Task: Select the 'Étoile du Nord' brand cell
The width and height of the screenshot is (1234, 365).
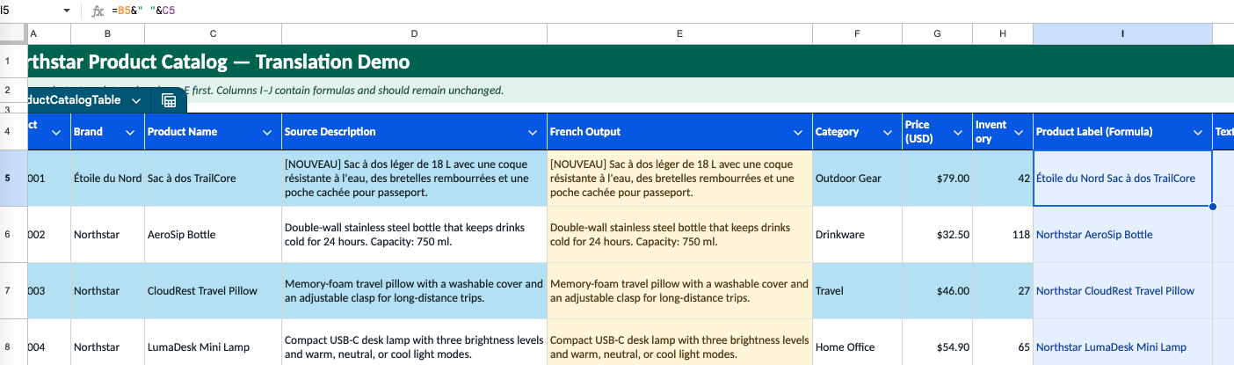Action: click(x=107, y=179)
